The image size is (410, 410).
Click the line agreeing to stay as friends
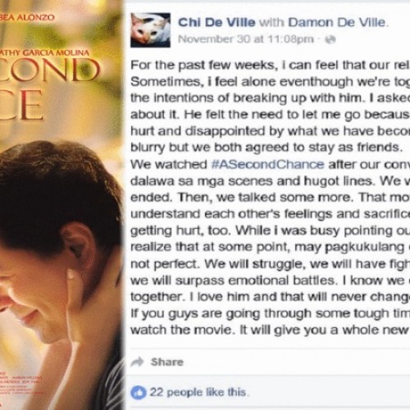[266, 148]
